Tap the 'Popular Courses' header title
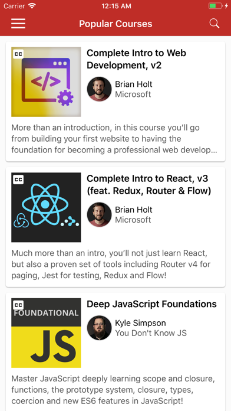This screenshot has width=231, height=411. point(115,24)
